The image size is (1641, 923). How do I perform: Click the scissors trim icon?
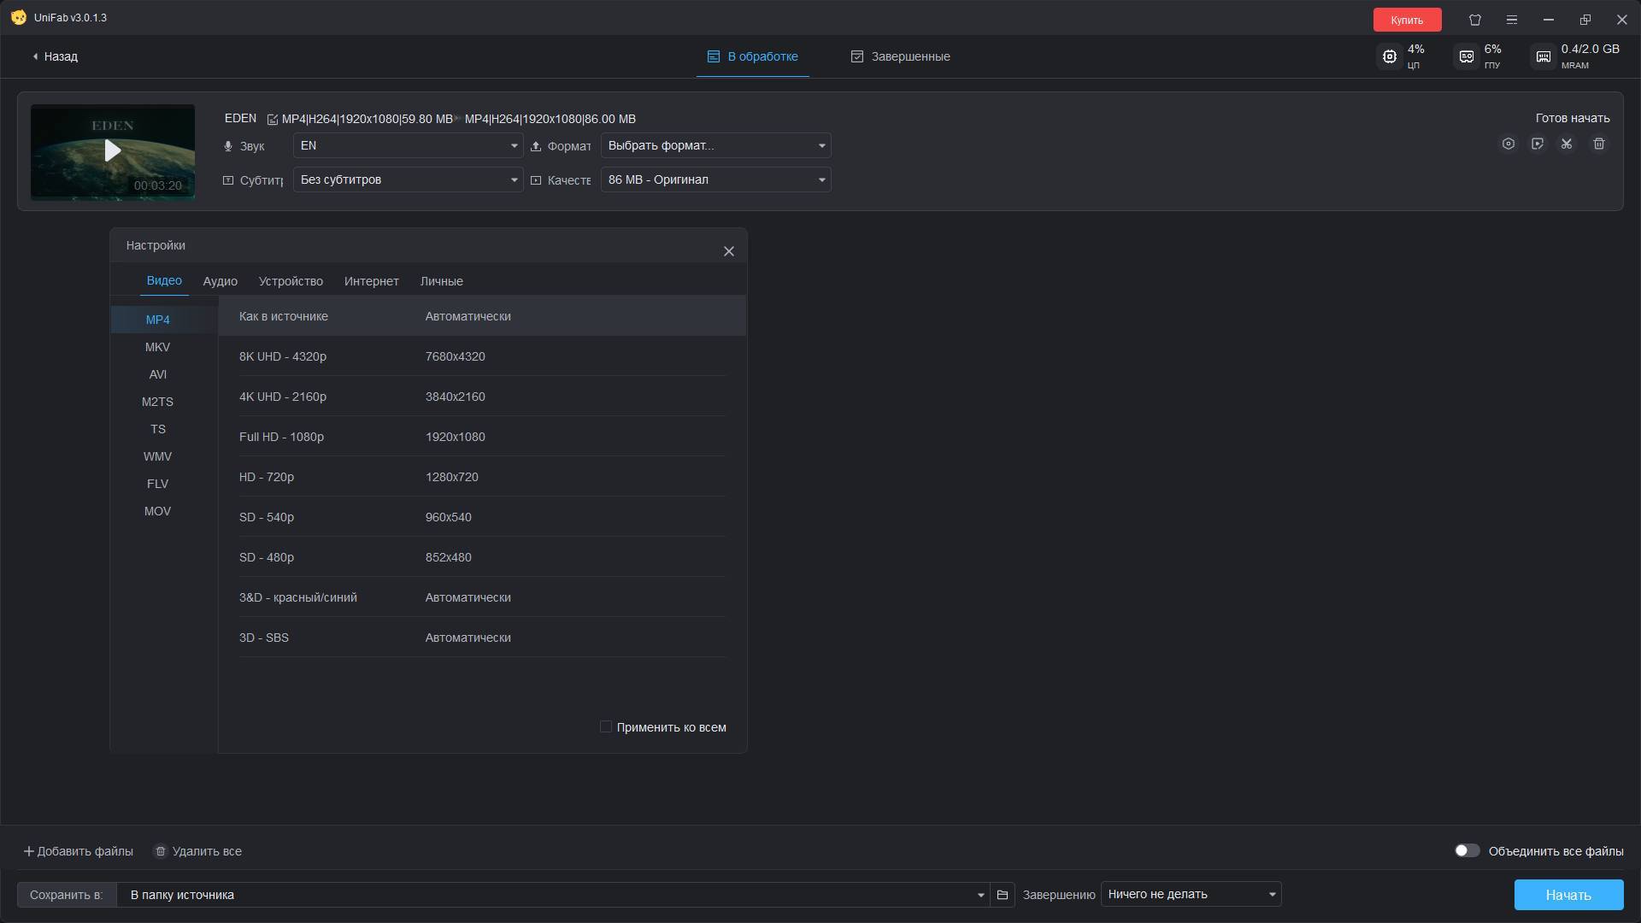click(x=1567, y=144)
